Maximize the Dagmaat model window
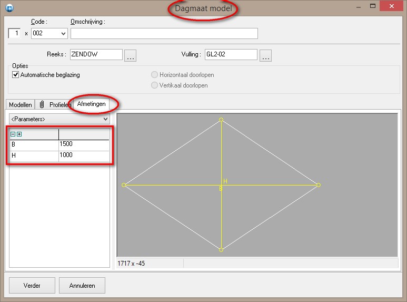The height and width of the screenshot is (302, 407). click(x=373, y=6)
